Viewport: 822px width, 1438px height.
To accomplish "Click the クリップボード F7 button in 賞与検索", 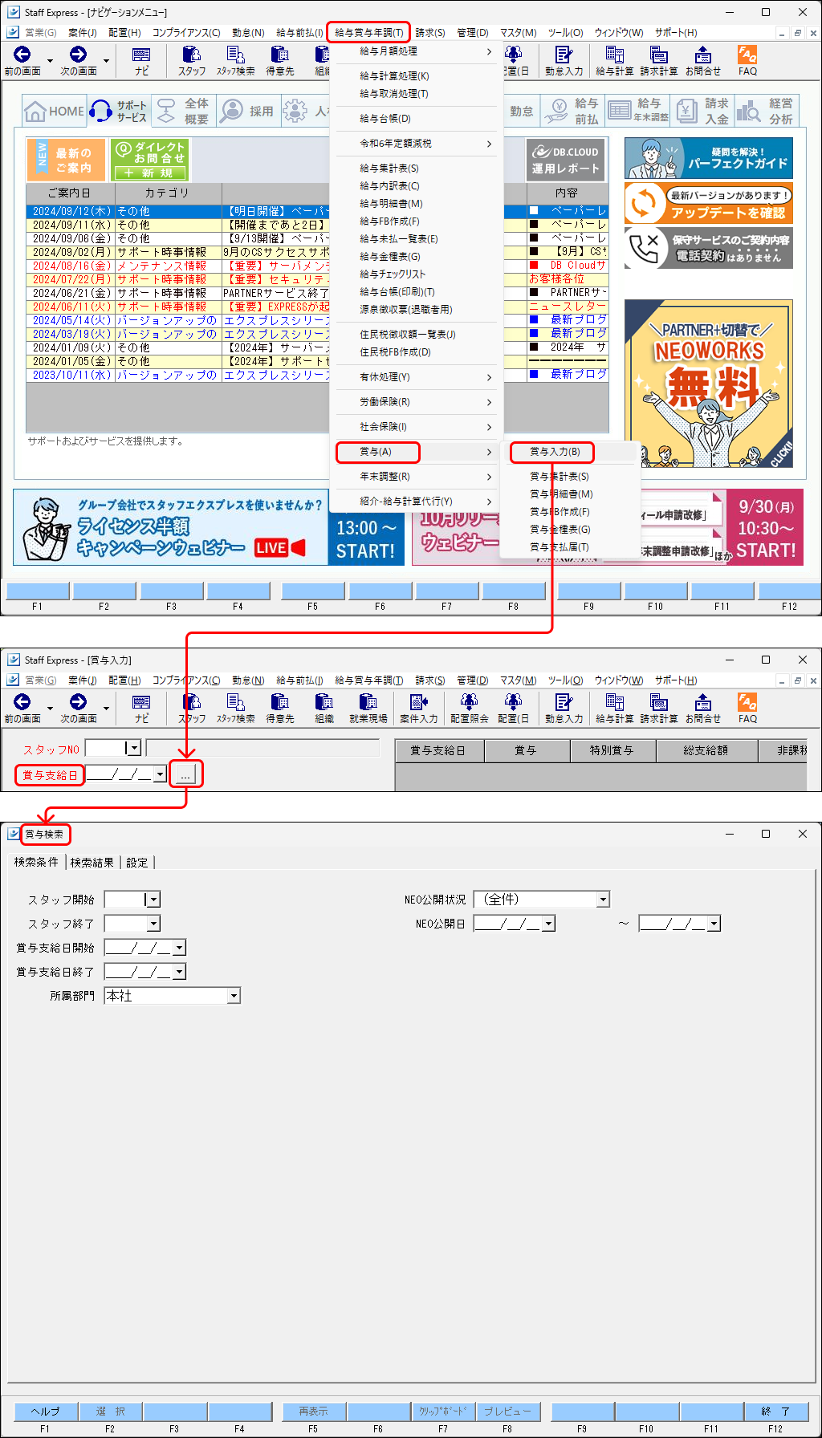I will tap(442, 1411).
